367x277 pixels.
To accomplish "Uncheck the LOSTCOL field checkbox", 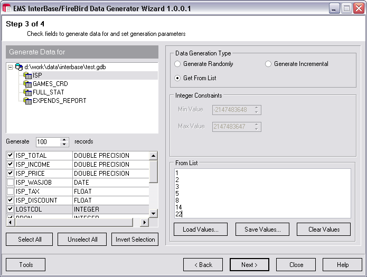I will coord(10,209).
